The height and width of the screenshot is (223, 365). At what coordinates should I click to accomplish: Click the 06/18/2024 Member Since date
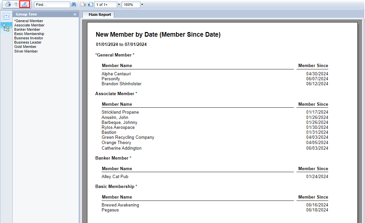point(317,210)
